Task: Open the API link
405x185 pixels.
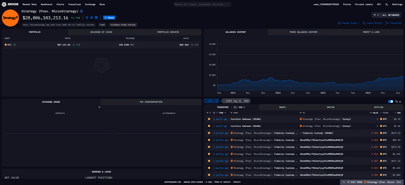Action: (x=379, y=4)
